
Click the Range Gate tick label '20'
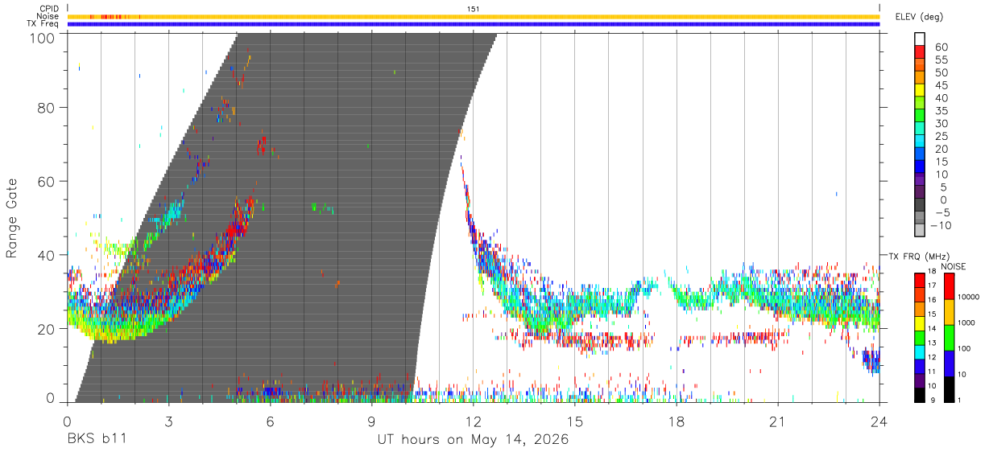pos(46,328)
